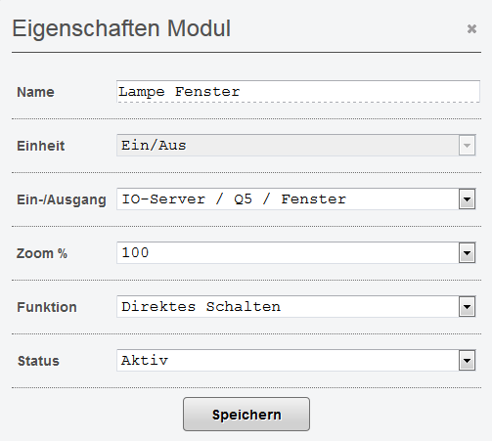This screenshot has width=492, height=441.
Task: Click the greyed arrow of Einheit dropdown
Action: pos(467,146)
